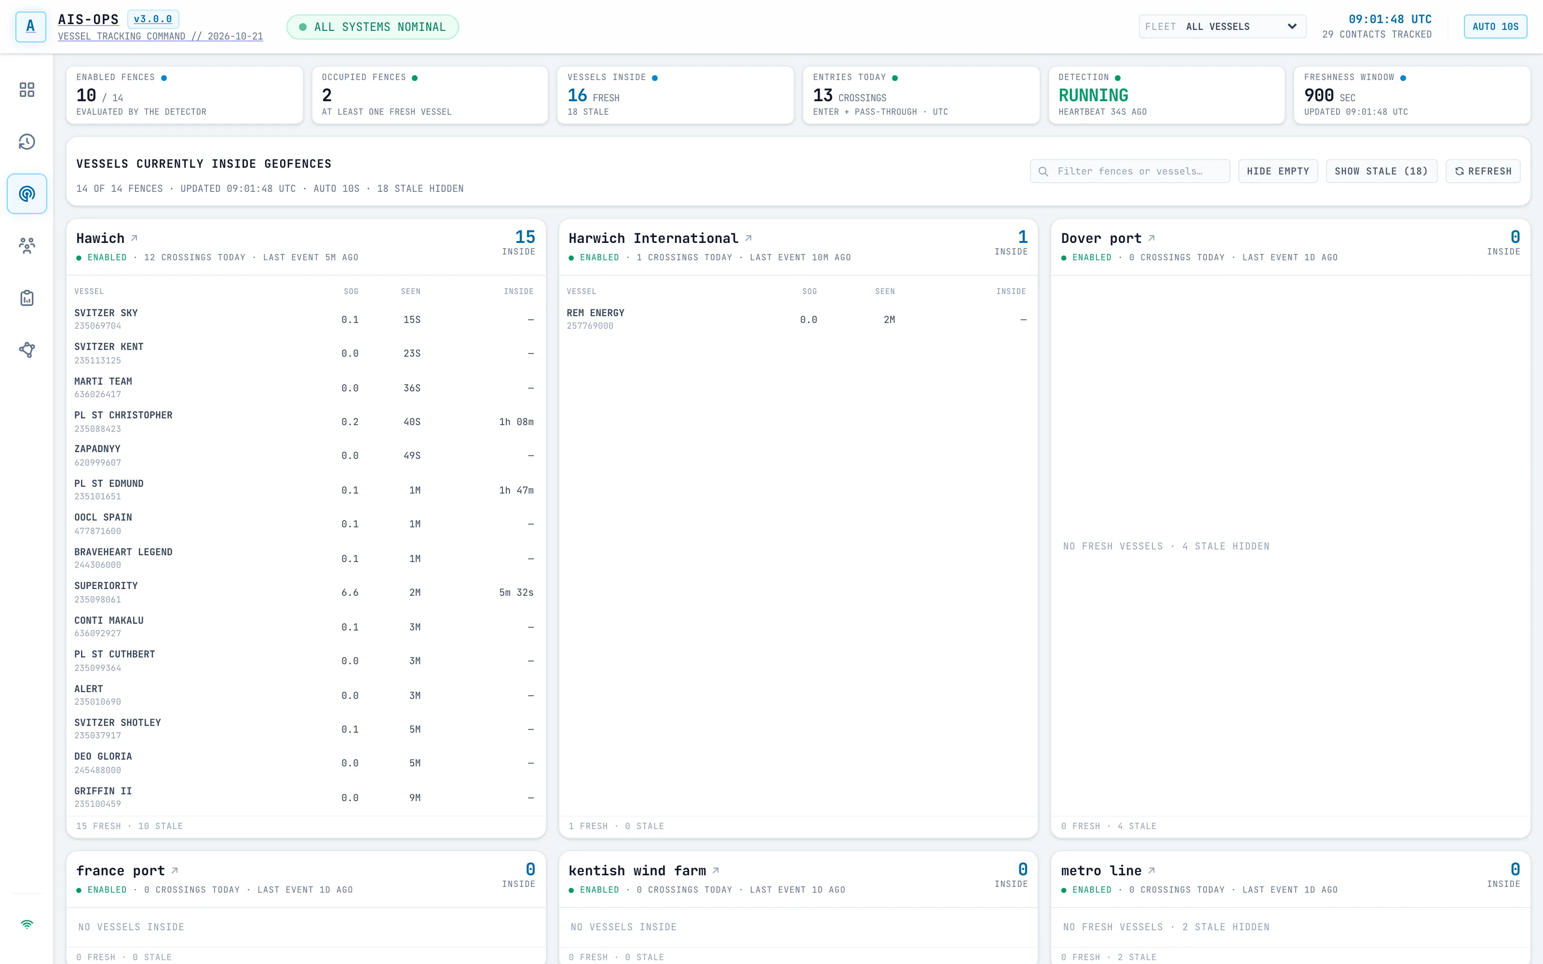Screen dimensions: 1543x964
Task: Select the BRAVEHEART LEGEND vessel row
Action: pyautogui.click(x=305, y=559)
